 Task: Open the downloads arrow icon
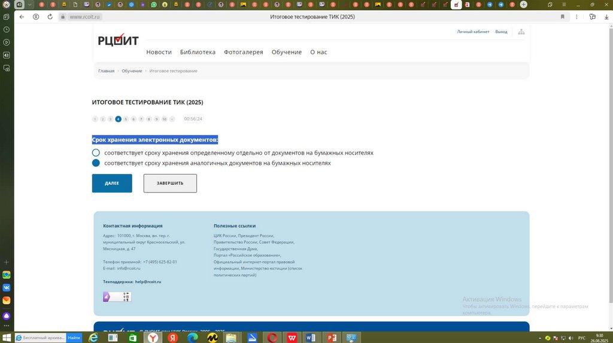606,17
